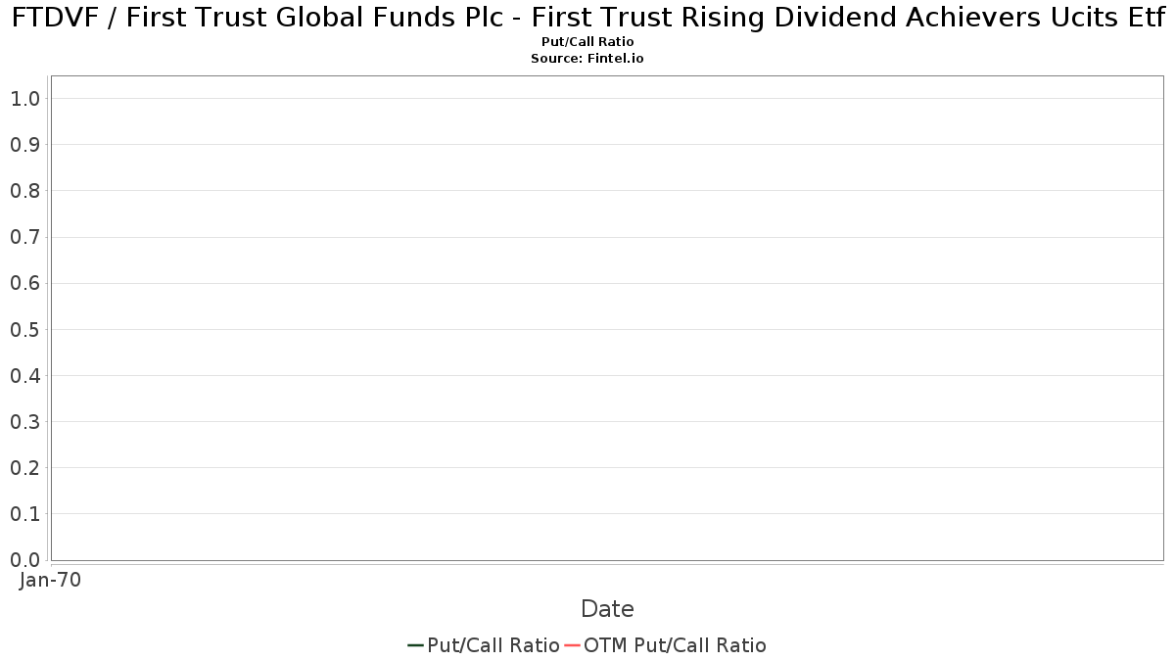Toggle the Put/Call Ratio legend label
The height and width of the screenshot is (661, 1175).
click(493, 645)
